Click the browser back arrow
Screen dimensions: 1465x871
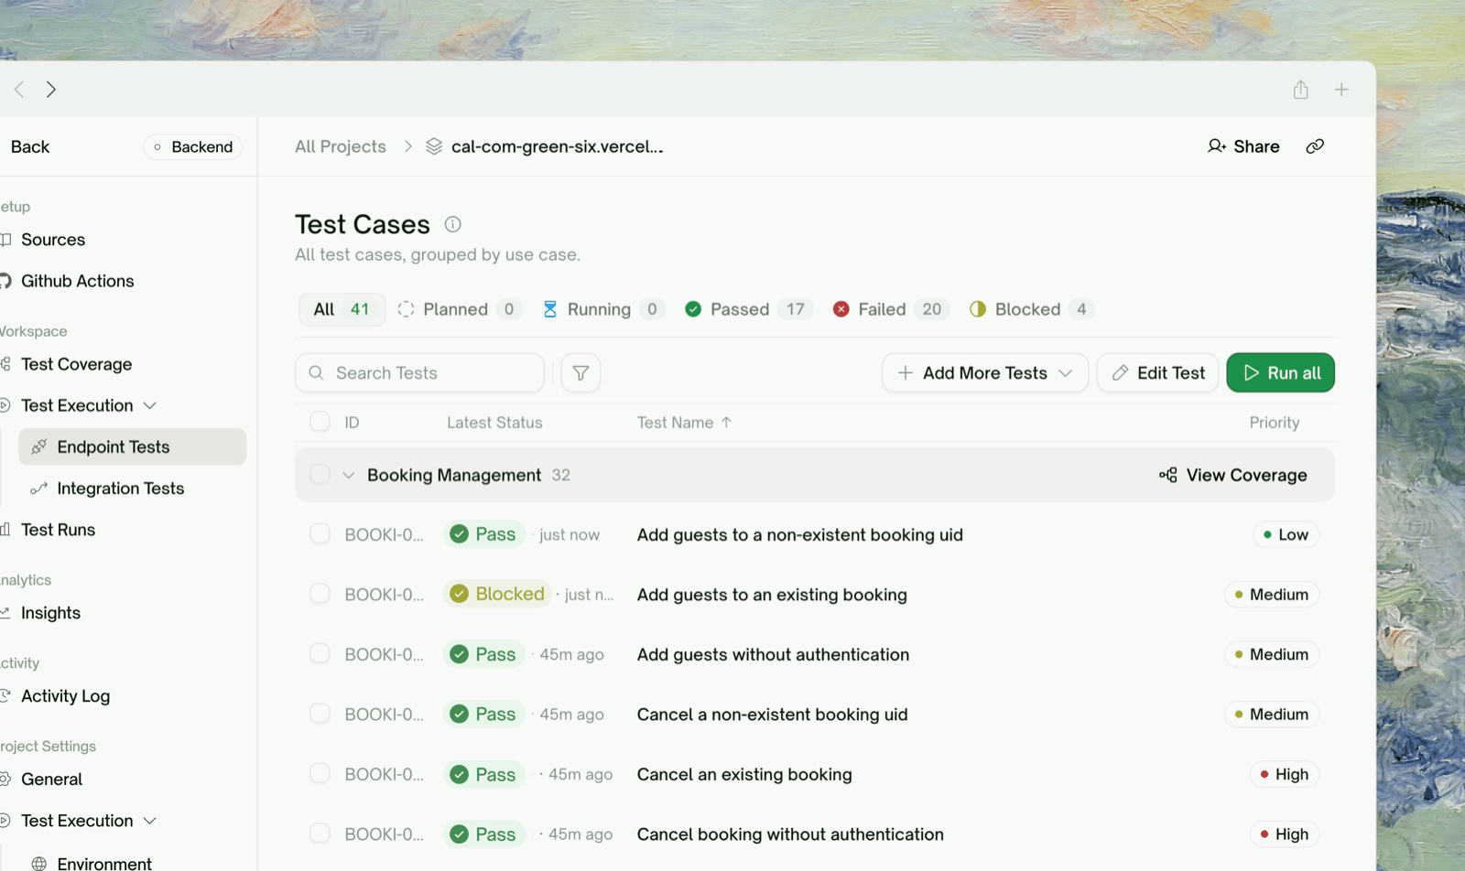18,90
